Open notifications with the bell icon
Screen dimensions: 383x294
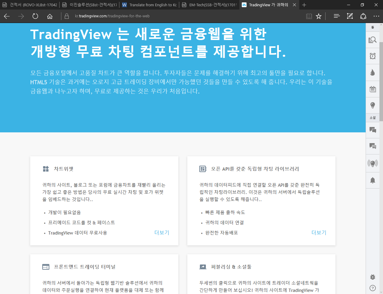373,180
